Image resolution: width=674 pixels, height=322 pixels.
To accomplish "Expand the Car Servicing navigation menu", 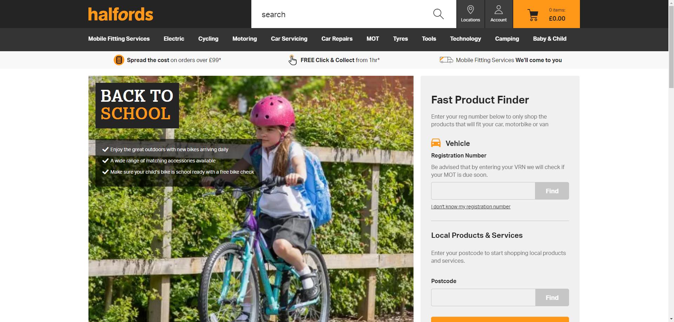I will click(289, 39).
